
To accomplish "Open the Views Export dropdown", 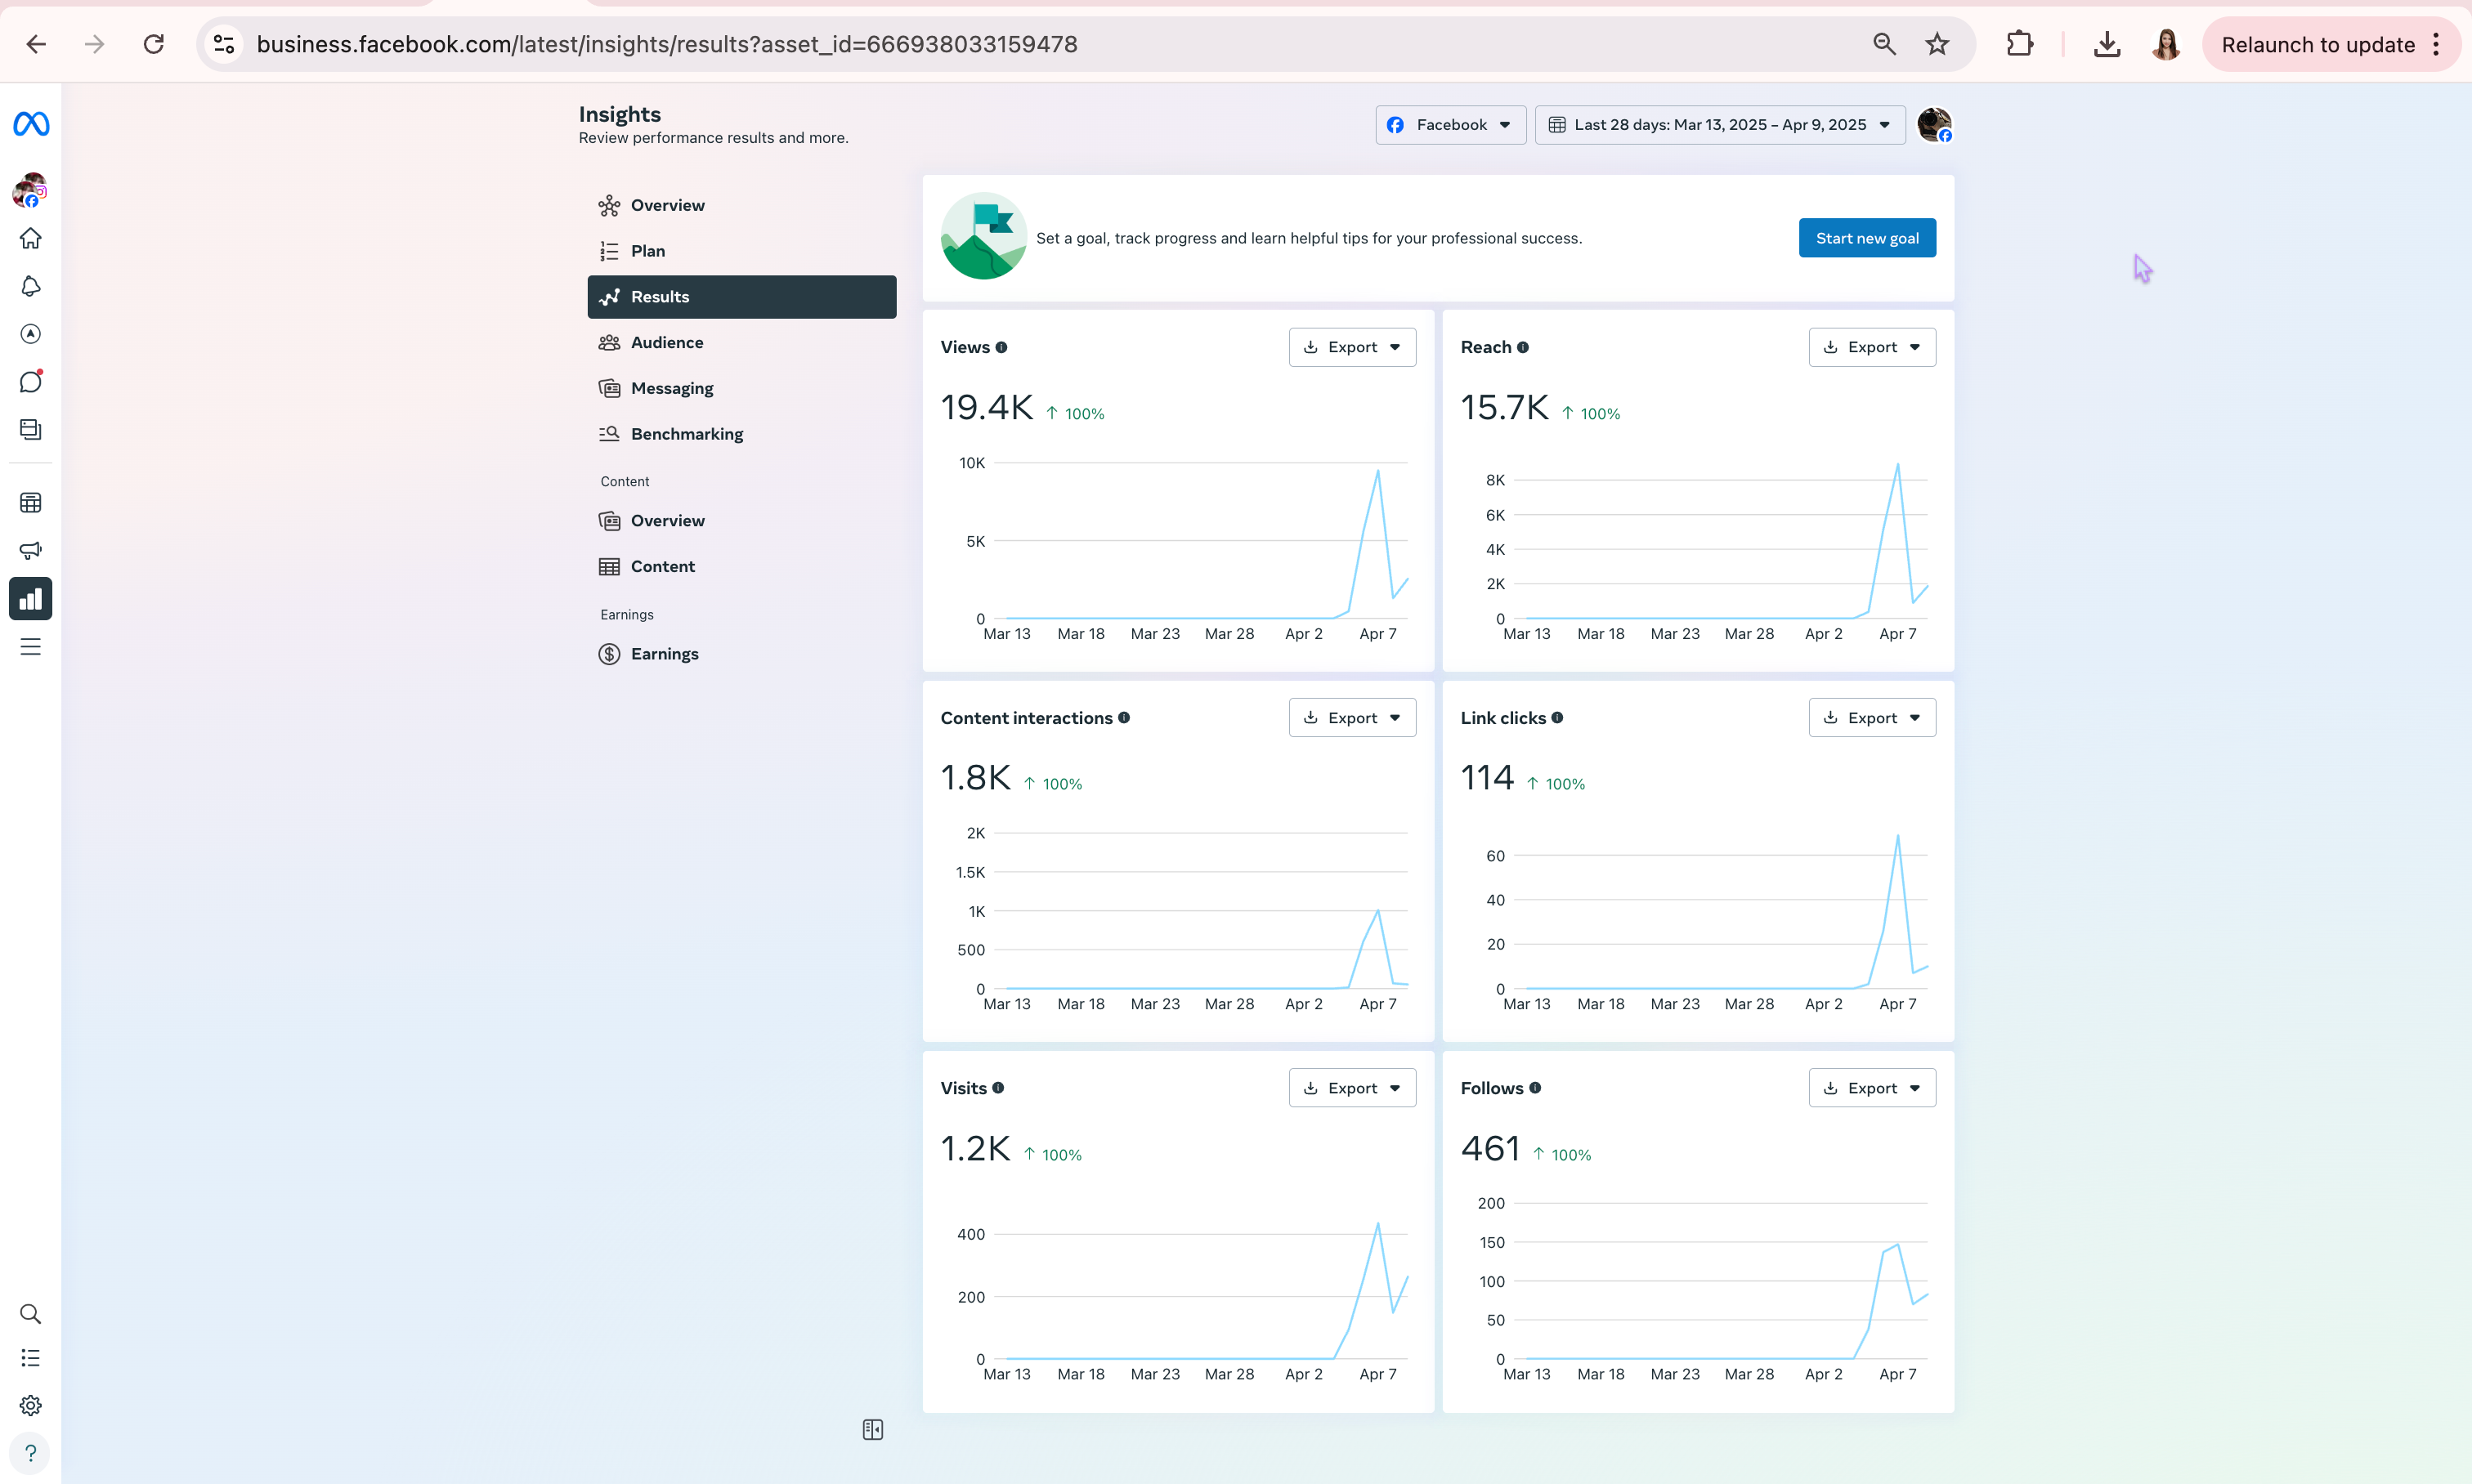I will click(x=1353, y=347).
